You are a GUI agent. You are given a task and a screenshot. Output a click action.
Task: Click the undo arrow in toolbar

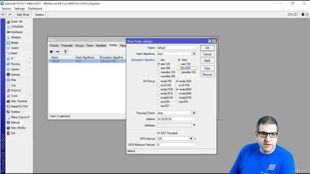(x=3, y=14)
